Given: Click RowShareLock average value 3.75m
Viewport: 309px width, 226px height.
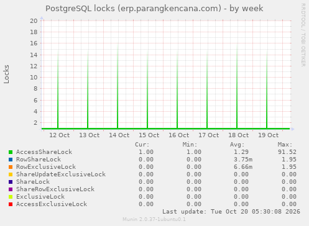Looking at the screenshot, I should pyautogui.click(x=243, y=160).
